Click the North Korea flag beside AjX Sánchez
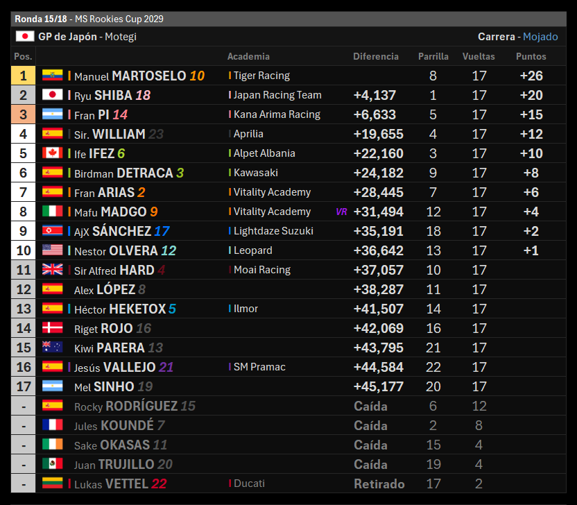The height and width of the screenshot is (505, 577). (52, 230)
